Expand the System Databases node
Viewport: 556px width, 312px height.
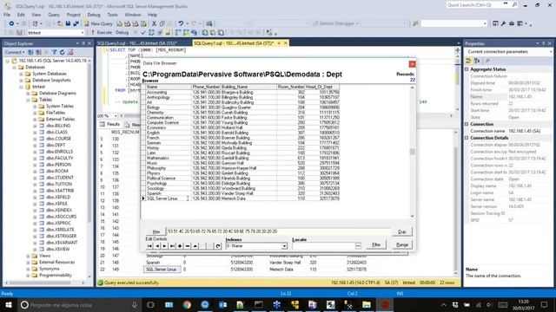[x=21, y=74]
